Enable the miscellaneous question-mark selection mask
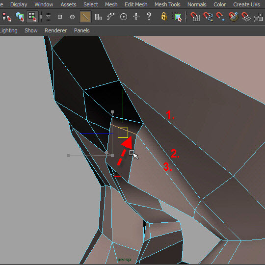 coord(149,17)
